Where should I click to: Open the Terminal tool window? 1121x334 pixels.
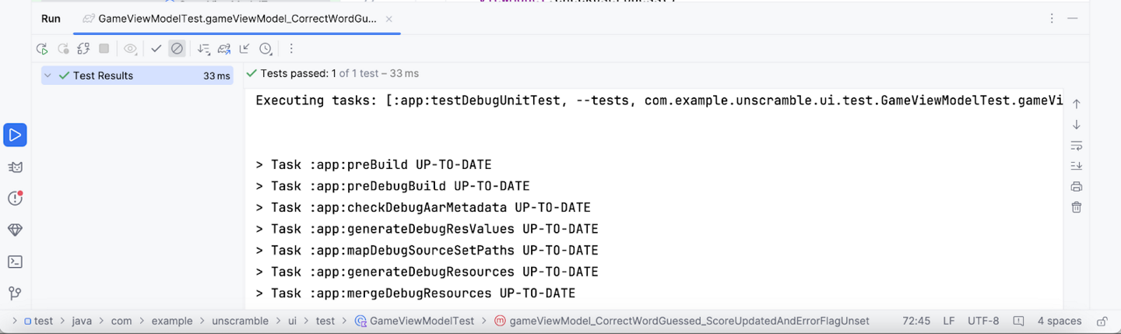pos(15,262)
